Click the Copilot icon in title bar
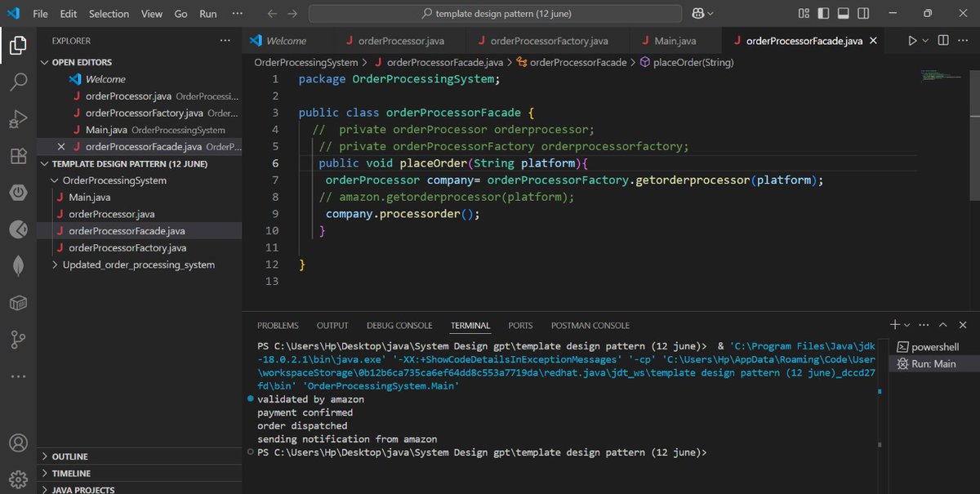The width and height of the screenshot is (980, 494). point(699,14)
